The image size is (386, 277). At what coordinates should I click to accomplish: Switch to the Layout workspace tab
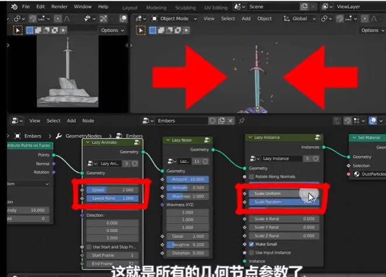point(130,8)
